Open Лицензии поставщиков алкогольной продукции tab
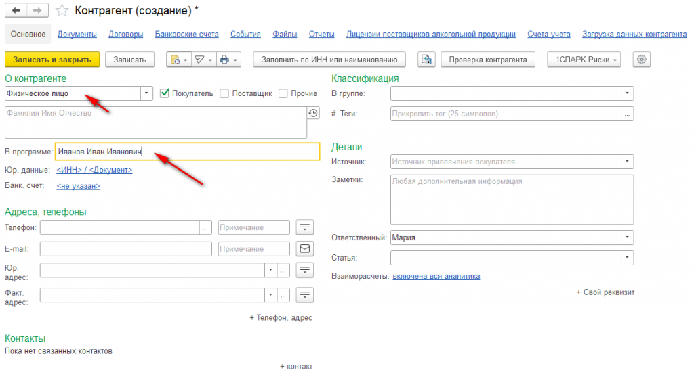Viewport: 694px width, 385px height. point(431,34)
